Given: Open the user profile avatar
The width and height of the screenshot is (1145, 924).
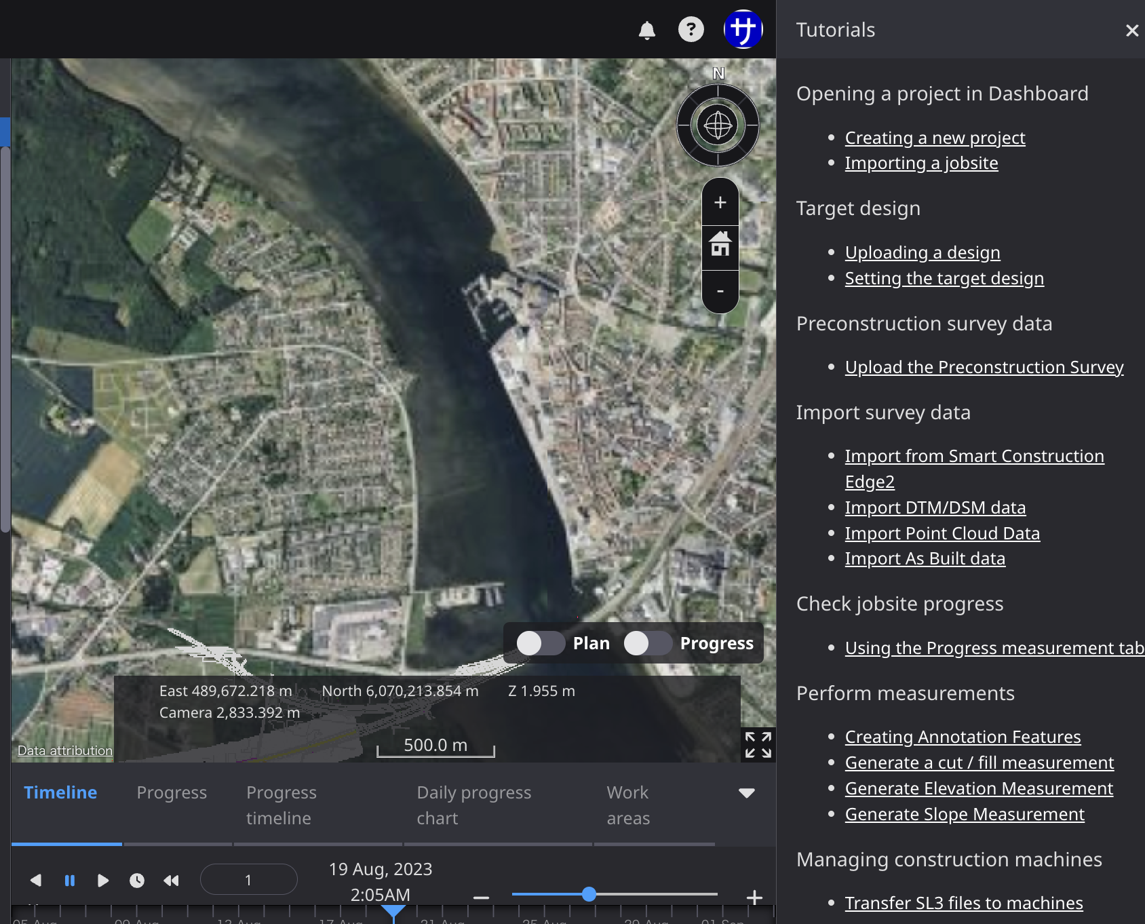Looking at the screenshot, I should (743, 29).
